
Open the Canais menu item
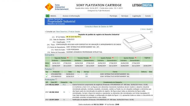(x=148, y=16)
